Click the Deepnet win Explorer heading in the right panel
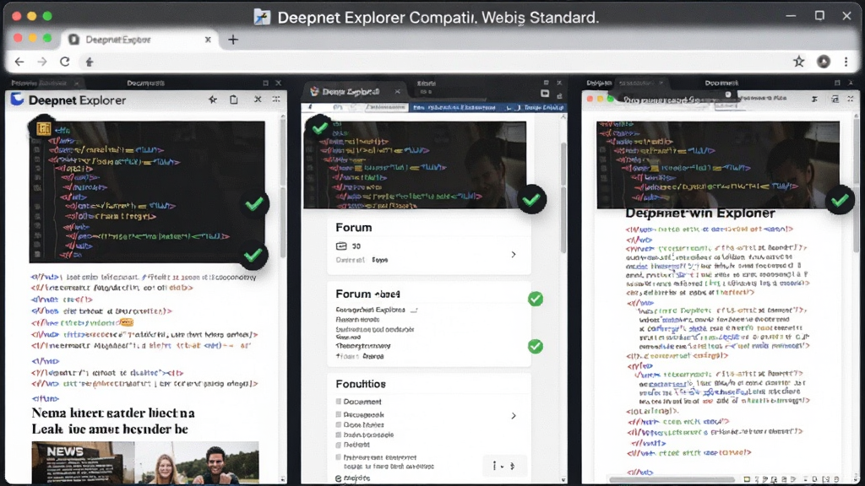865x486 pixels. 700,213
